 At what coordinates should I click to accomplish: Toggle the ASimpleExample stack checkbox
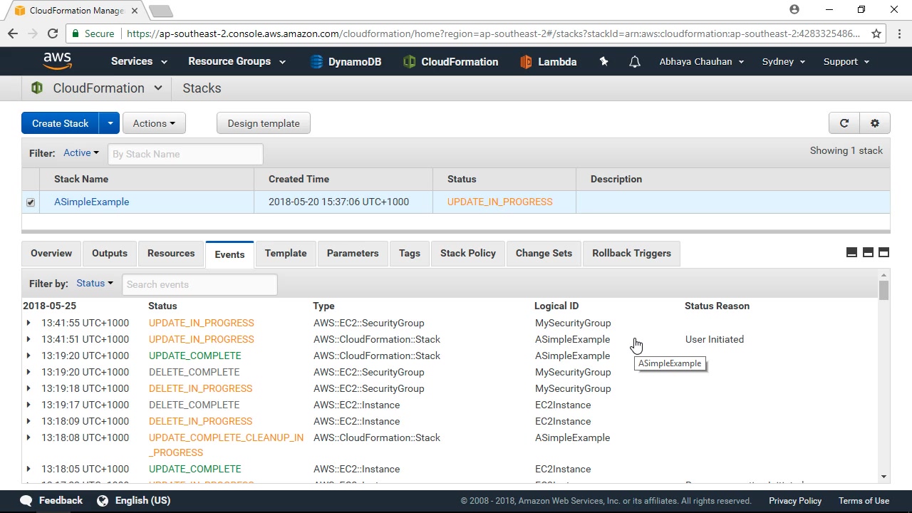(31, 202)
